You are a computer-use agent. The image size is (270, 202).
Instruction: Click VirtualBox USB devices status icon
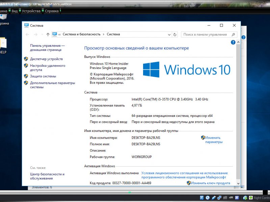(214, 198)
